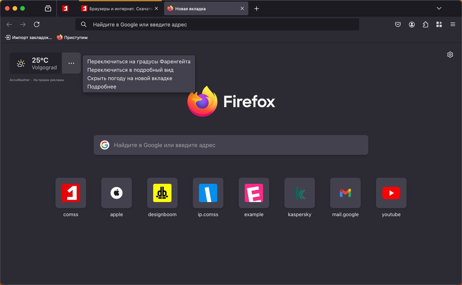Click the Firefox logo on the page
Image resolution: width=462 pixels, height=285 pixels.
pyautogui.click(x=231, y=101)
